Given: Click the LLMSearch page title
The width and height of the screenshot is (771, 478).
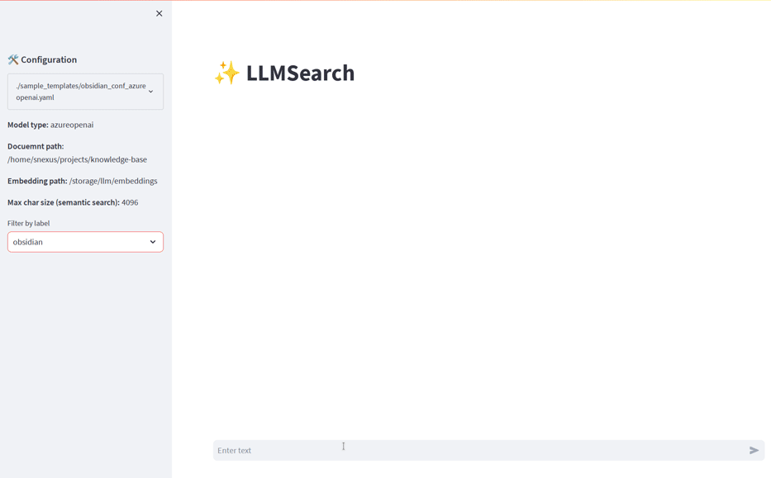Looking at the screenshot, I should click(299, 73).
